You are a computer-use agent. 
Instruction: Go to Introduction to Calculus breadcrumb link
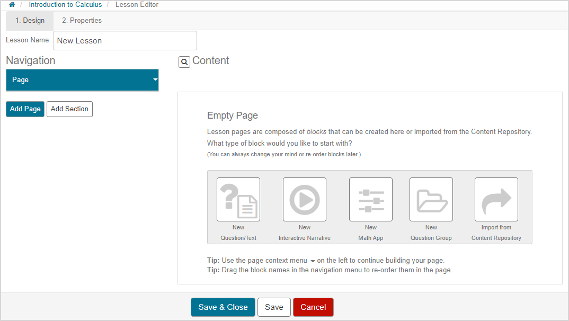(65, 5)
